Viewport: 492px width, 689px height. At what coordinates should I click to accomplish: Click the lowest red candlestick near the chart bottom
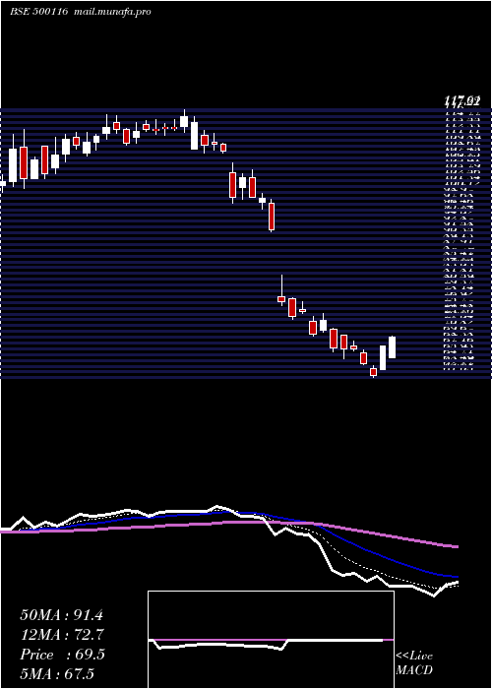(373, 372)
